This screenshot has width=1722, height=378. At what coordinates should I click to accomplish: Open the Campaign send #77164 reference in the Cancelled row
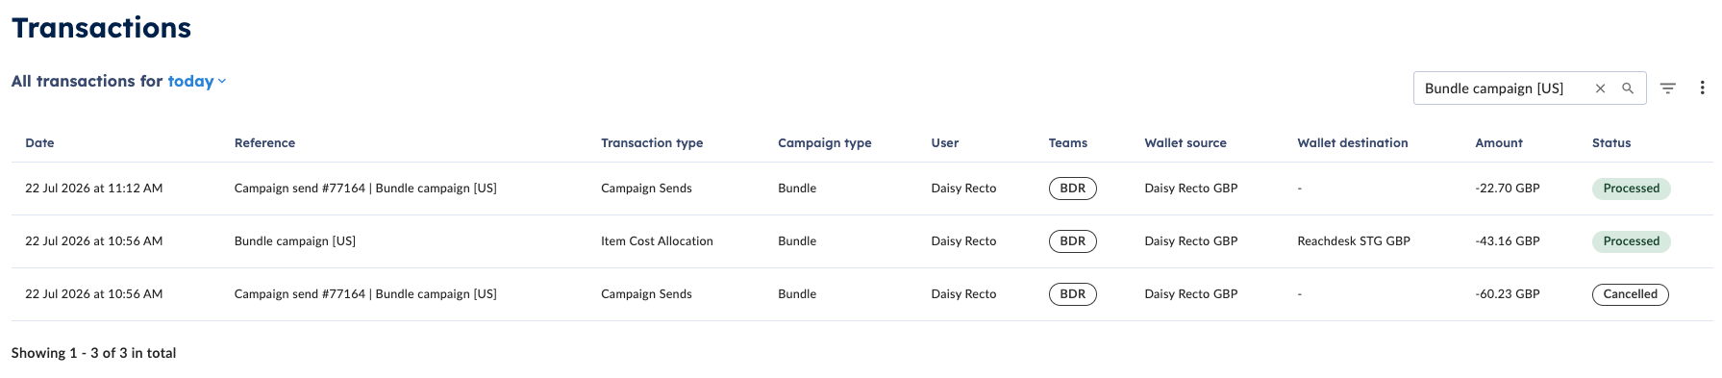click(365, 294)
